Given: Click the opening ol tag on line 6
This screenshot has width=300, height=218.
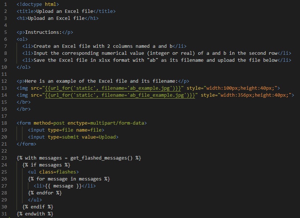Looking at the screenshot, I should [x=22, y=39].
